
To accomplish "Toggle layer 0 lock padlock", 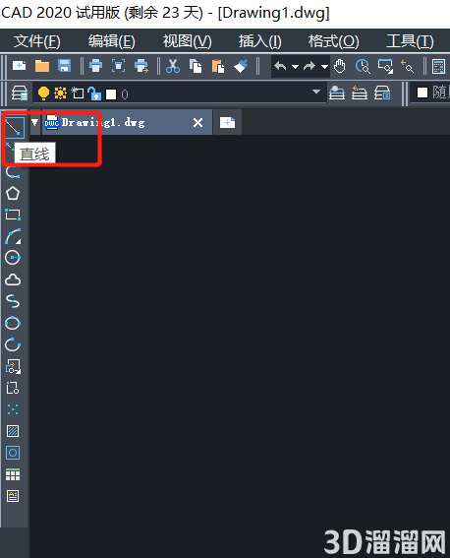I will 94,93.
